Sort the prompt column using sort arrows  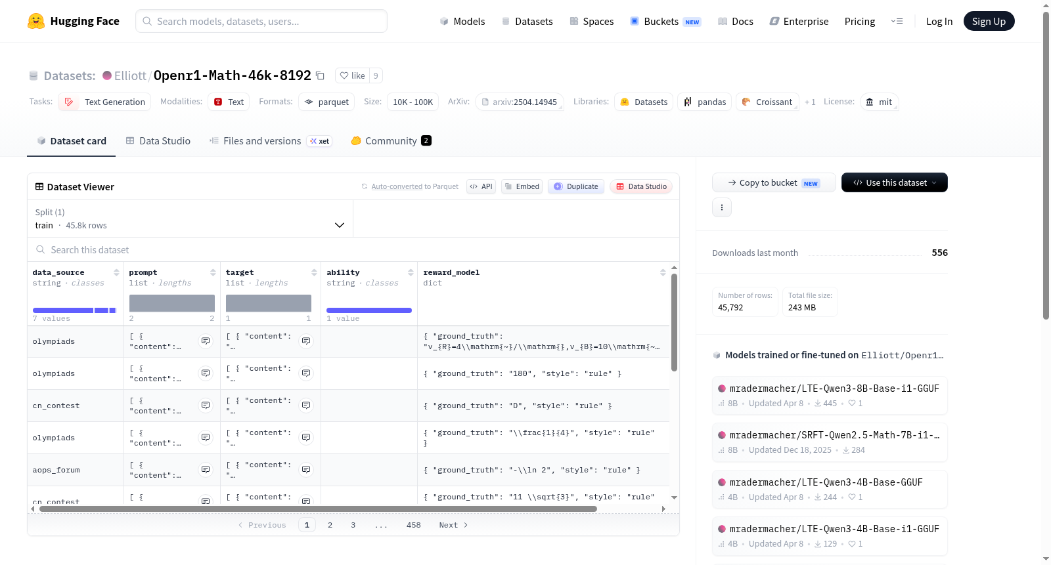213,272
